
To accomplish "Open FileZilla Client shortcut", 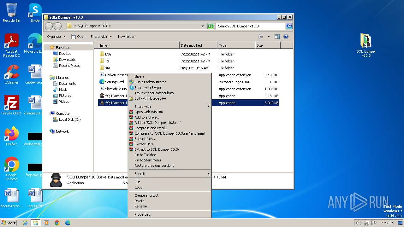I will pos(11,105).
